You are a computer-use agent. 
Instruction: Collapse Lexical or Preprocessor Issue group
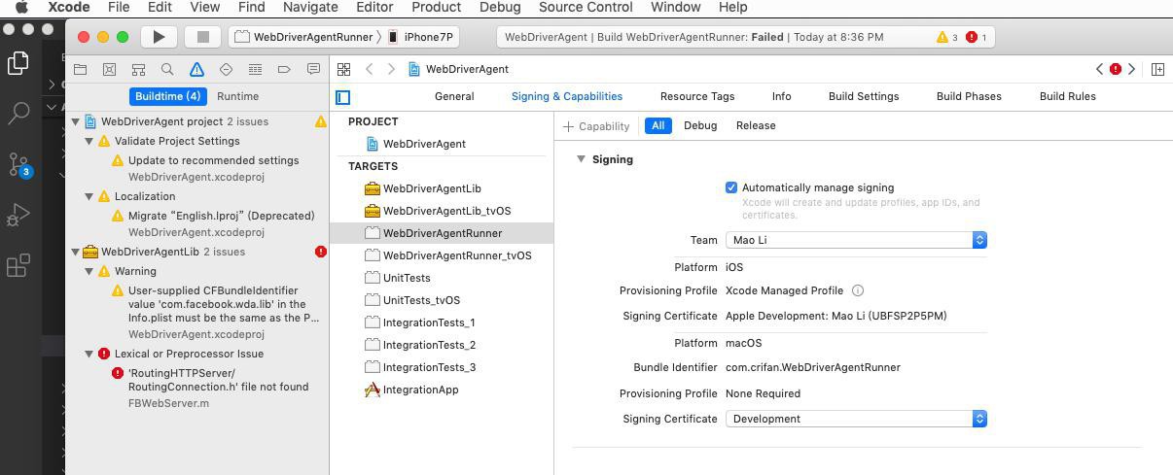coord(89,354)
